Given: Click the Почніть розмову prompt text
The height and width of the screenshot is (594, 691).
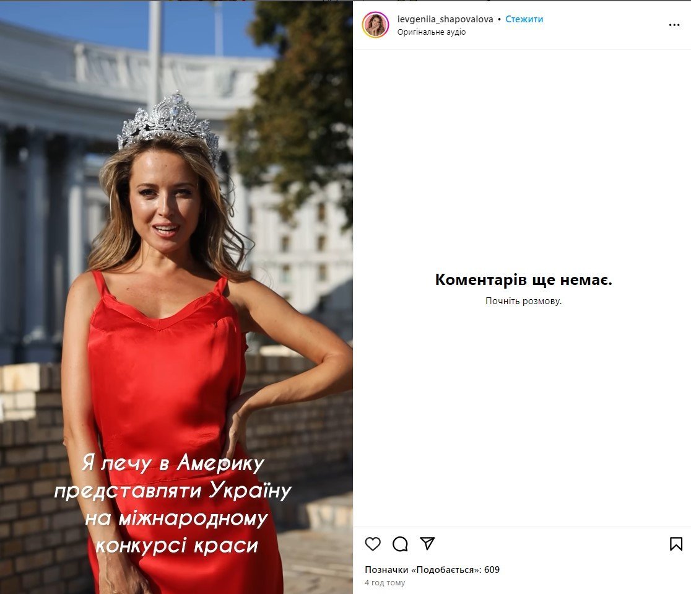Looking at the screenshot, I should point(524,301).
